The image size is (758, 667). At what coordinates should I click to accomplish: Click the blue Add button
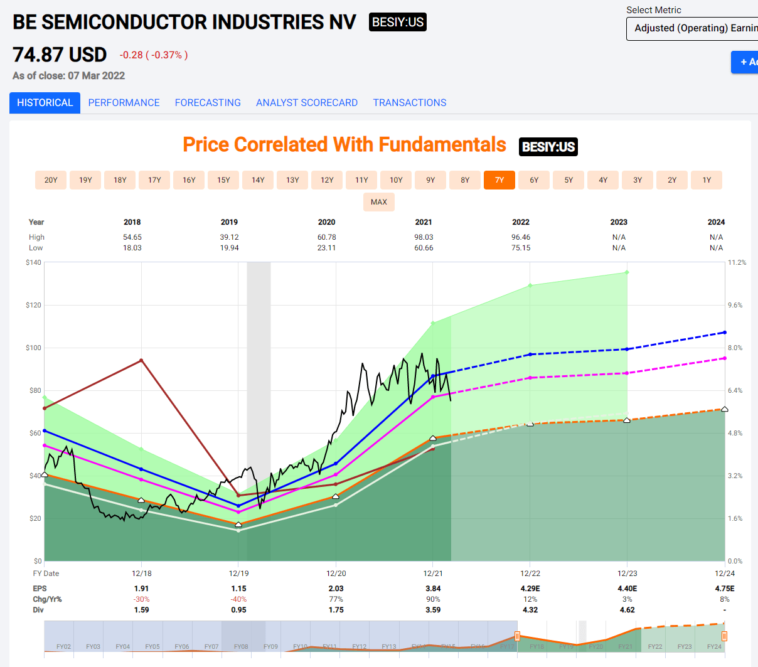coord(745,62)
